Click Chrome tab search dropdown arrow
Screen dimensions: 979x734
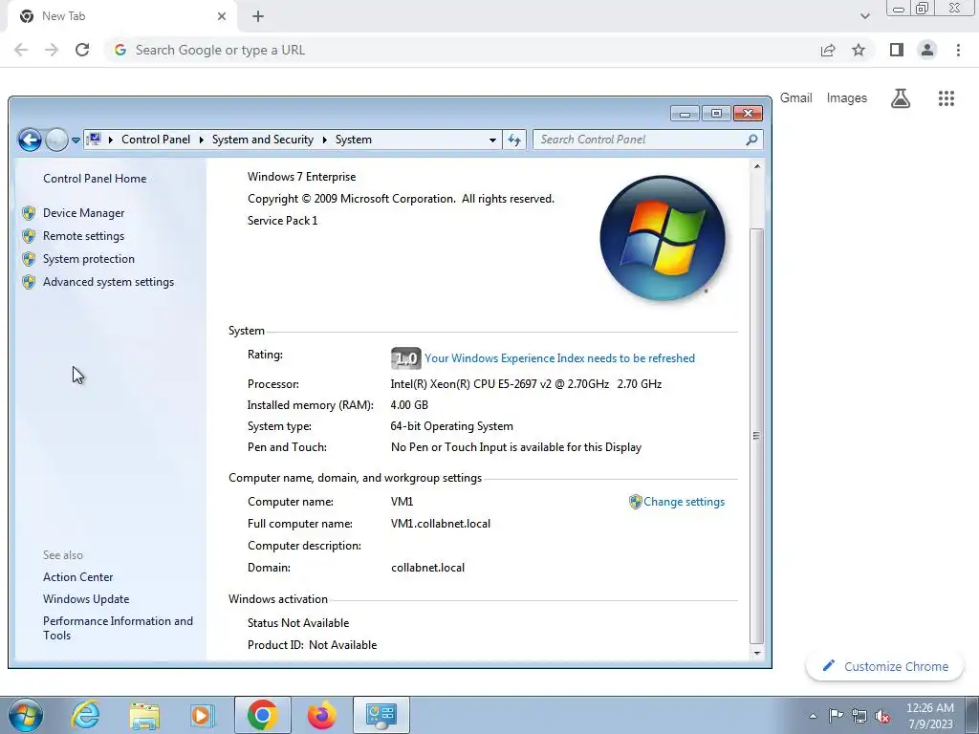click(x=864, y=16)
